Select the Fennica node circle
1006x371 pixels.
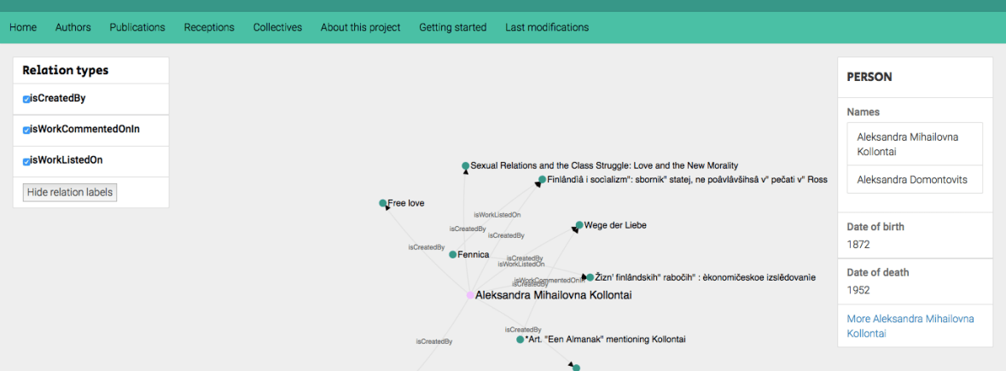453,254
